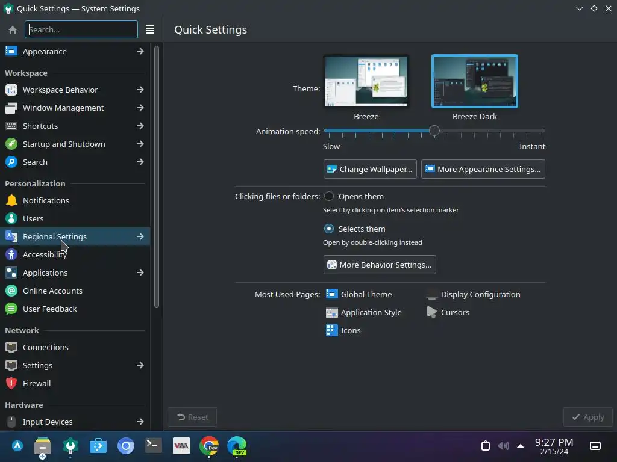Select the 'Opens them' radio option
This screenshot has height=462, width=617.
coord(329,197)
